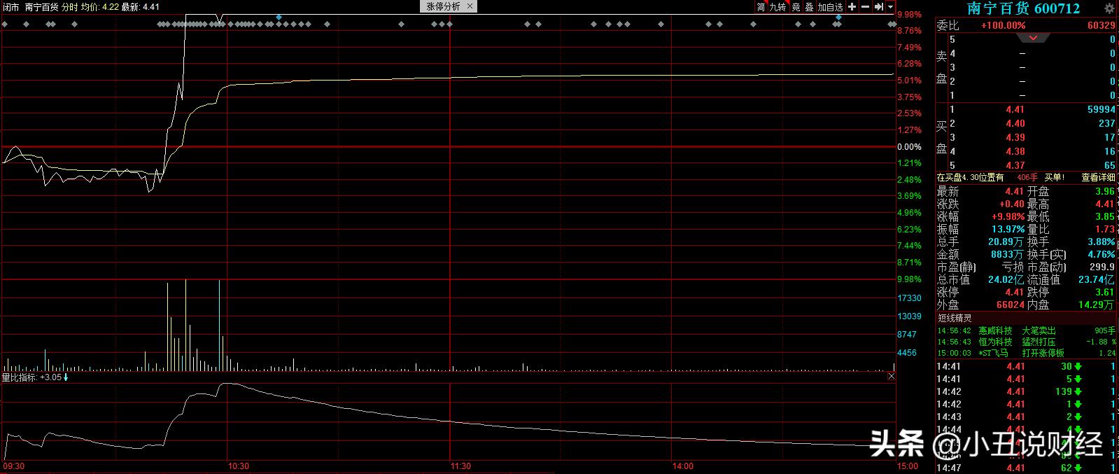1119x474 pixels.
Task: Click the 加自选 button
Action: click(831, 7)
